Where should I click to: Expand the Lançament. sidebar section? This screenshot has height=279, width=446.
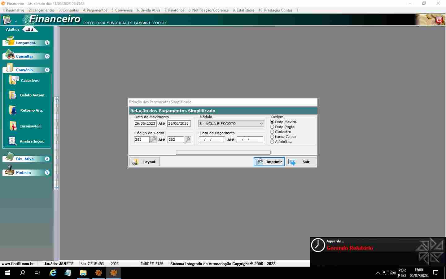47,43
